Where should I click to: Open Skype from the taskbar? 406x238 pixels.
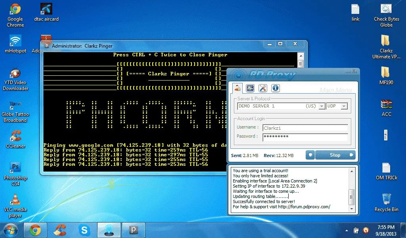(84, 230)
